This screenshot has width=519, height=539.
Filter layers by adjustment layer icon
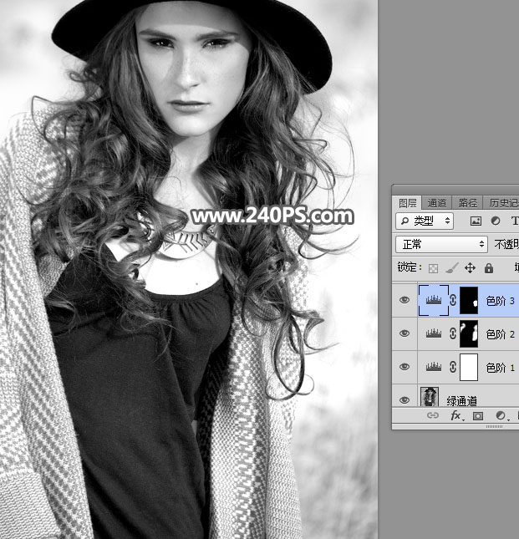[x=496, y=221]
